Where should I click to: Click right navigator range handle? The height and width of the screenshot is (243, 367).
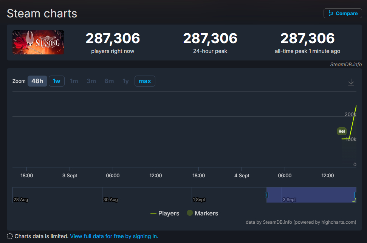356,195
